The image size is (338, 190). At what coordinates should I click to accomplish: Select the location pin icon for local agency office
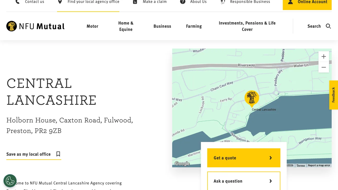point(59,2)
